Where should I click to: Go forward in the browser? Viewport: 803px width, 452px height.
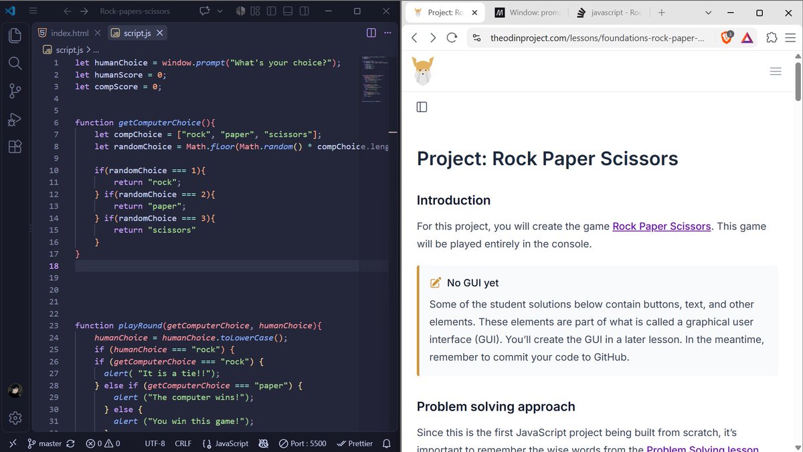tap(433, 38)
